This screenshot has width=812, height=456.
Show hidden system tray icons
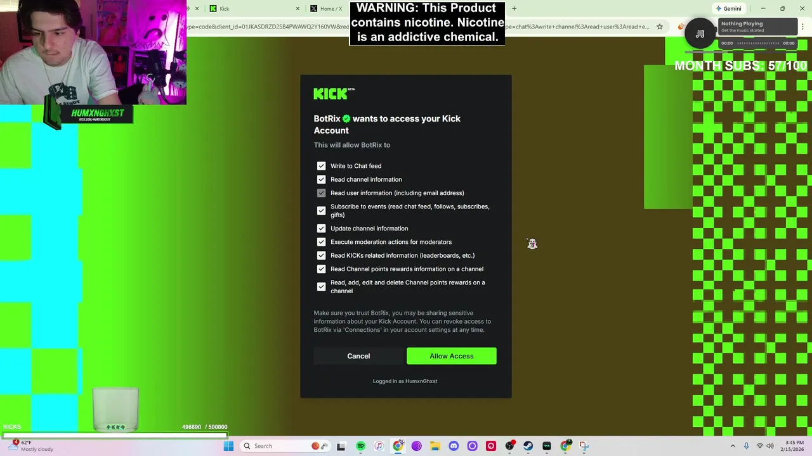pyautogui.click(x=733, y=446)
